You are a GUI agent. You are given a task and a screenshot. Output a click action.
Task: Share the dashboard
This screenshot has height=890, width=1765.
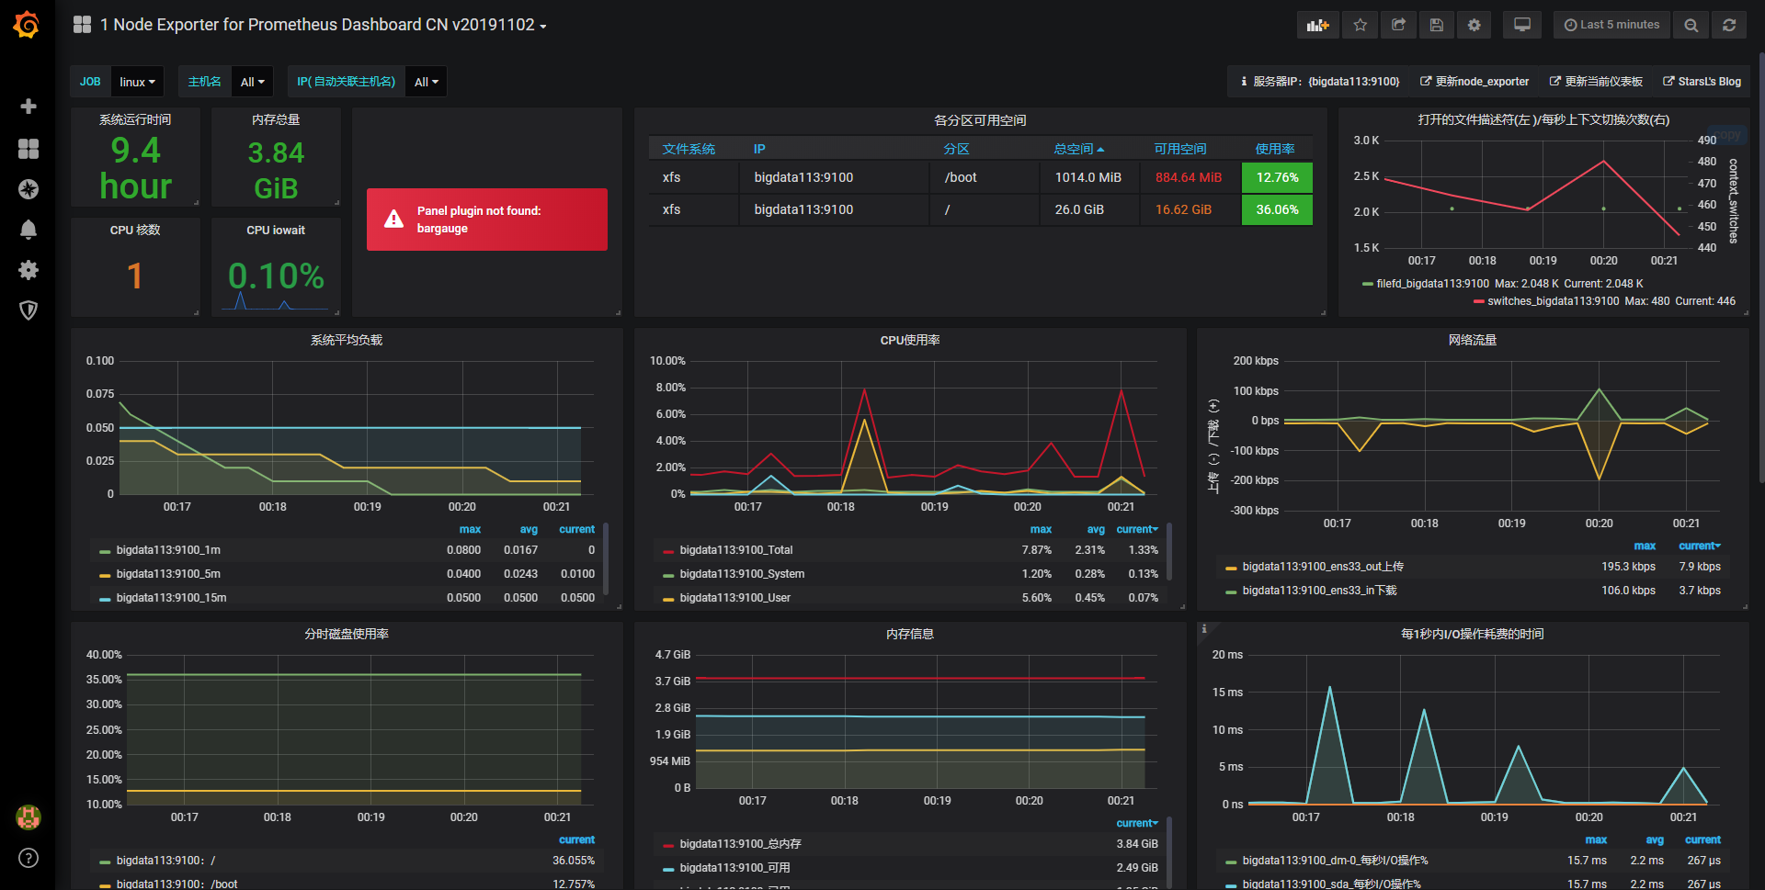click(1398, 25)
